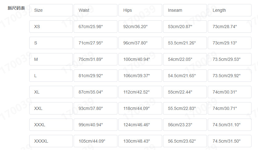Select the 55.5cm/22.83" inseam cell
This screenshot has width=258, height=150.
(x=185, y=108)
